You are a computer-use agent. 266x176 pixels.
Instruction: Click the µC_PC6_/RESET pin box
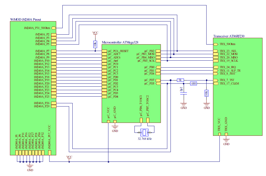point(104,51)
